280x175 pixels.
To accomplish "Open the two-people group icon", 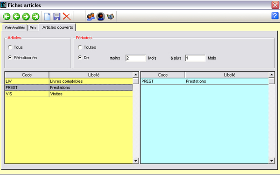I will 91,17.
